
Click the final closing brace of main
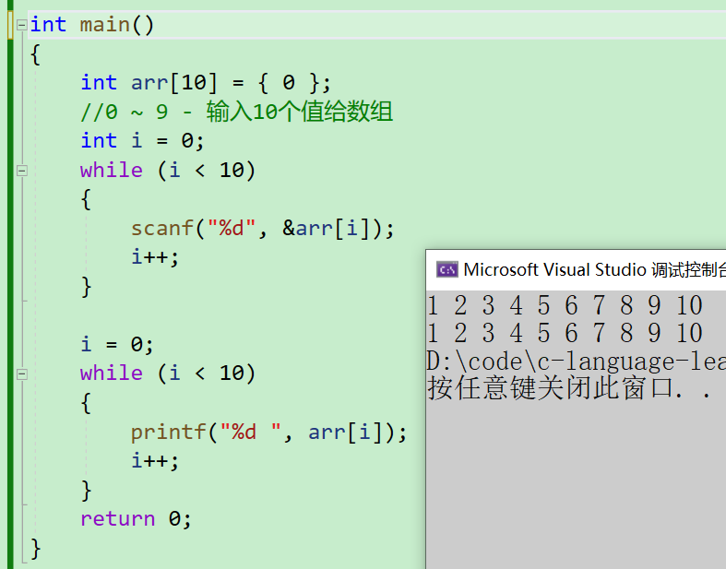[36, 549]
